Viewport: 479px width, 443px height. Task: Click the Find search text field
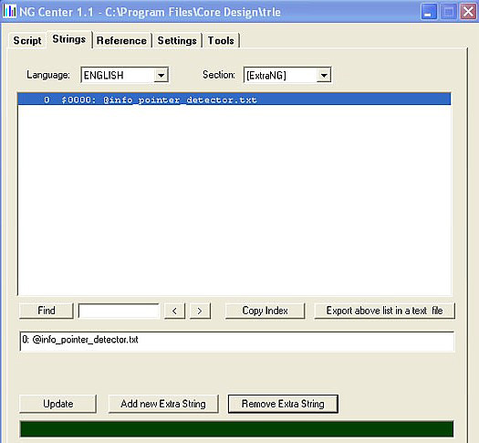[x=119, y=311]
